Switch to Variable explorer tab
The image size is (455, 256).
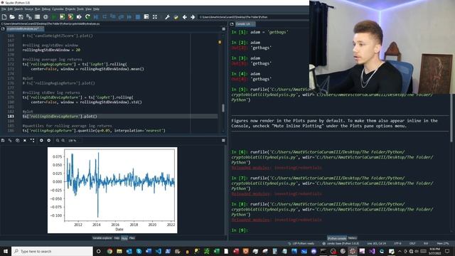102,238
